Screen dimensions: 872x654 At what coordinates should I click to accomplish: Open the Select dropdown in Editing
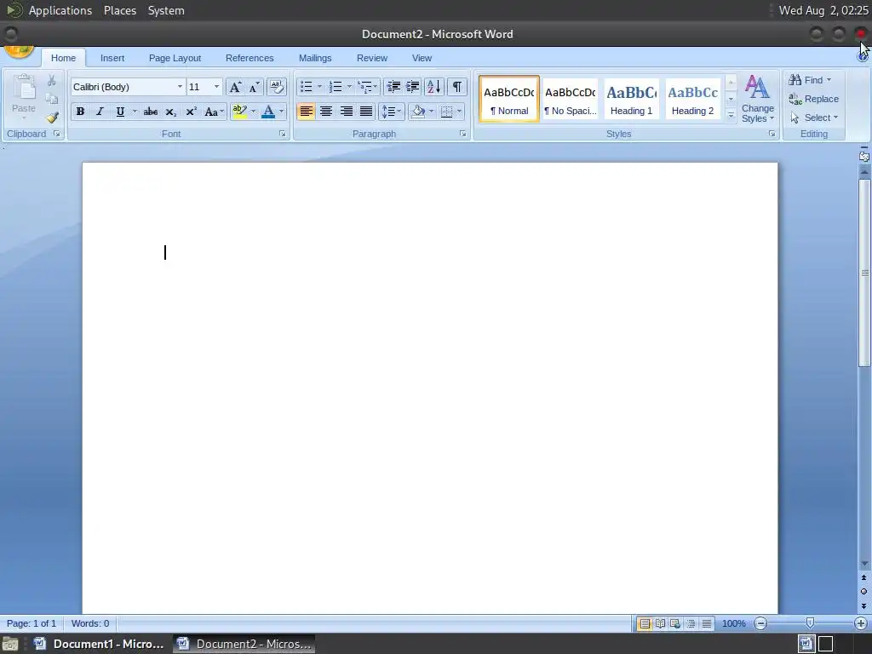point(814,118)
